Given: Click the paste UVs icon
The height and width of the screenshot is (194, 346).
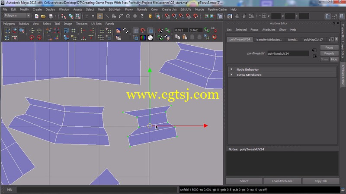Looking at the screenshot, I should click(x=185, y=38).
